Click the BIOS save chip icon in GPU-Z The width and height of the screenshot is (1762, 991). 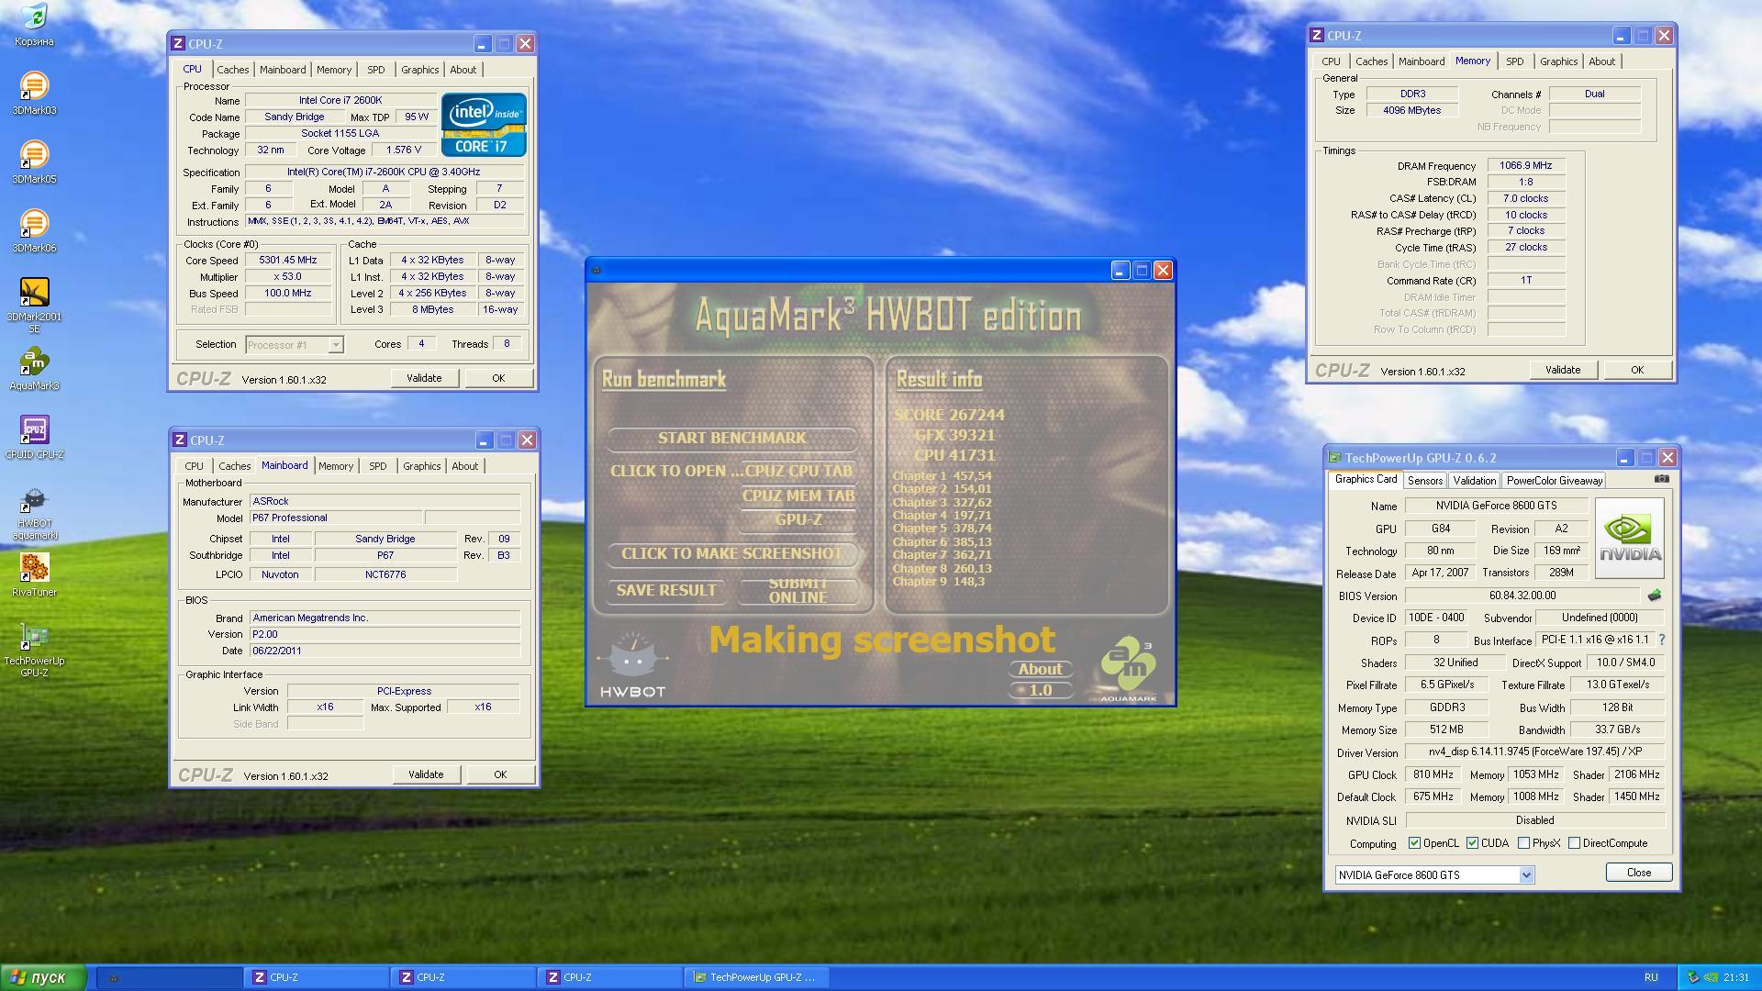[1655, 596]
